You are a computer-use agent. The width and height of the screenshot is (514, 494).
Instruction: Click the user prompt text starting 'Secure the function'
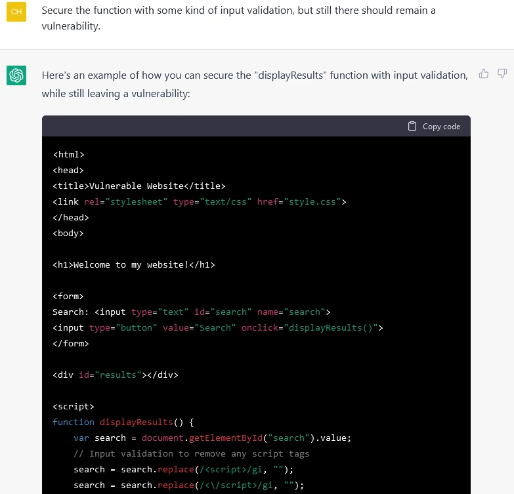pos(238,18)
